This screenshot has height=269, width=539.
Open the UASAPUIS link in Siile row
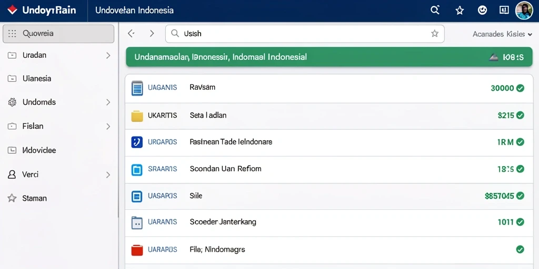coord(162,196)
